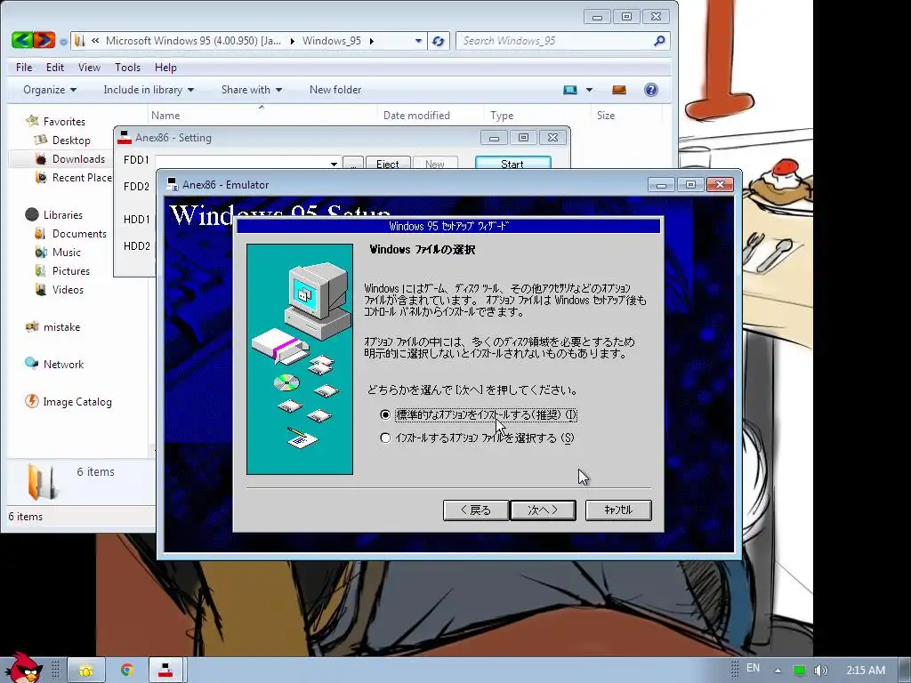Image resolution: width=911 pixels, height=683 pixels.
Task: Click the FDD1 browse '...' button
Action: point(353,164)
